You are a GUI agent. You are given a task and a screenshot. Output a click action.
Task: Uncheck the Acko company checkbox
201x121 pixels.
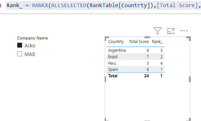tap(20, 45)
